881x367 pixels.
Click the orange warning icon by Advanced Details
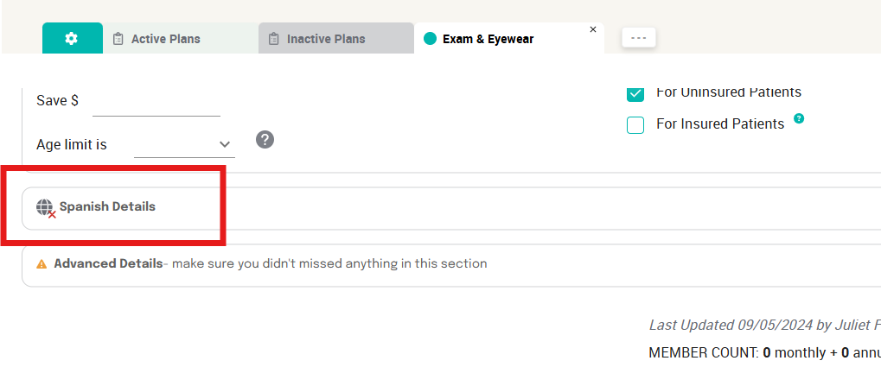[x=41, y=264]
